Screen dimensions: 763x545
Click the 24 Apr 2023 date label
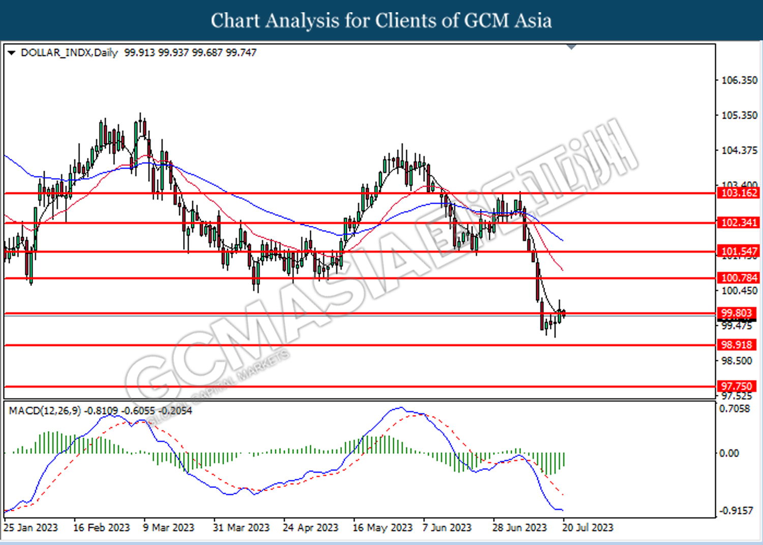[x=310, y=528]
